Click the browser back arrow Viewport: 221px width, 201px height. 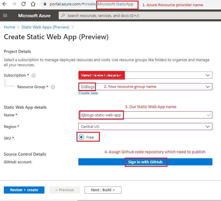click(4, 4)
